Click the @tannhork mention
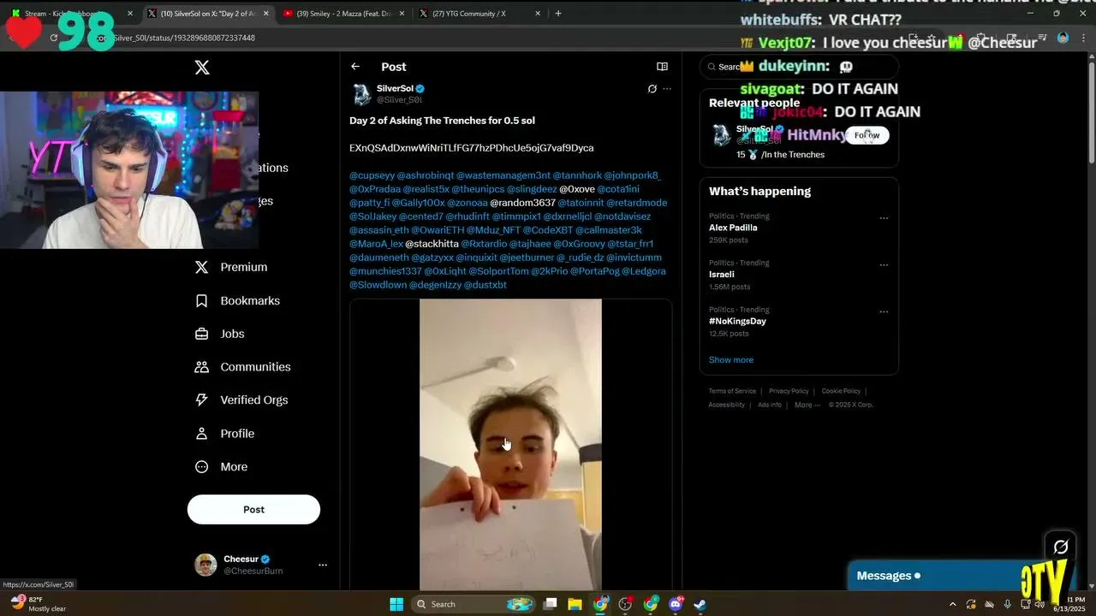Screen dimensions: 1096x616 (x=577, y=175)
